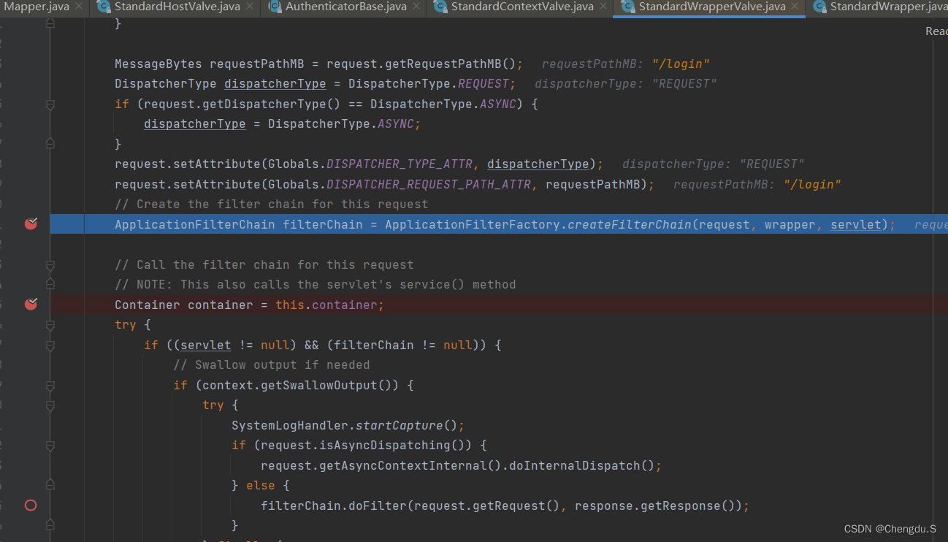
Task: Click the Reader mode label at top right
Action: 936,31
